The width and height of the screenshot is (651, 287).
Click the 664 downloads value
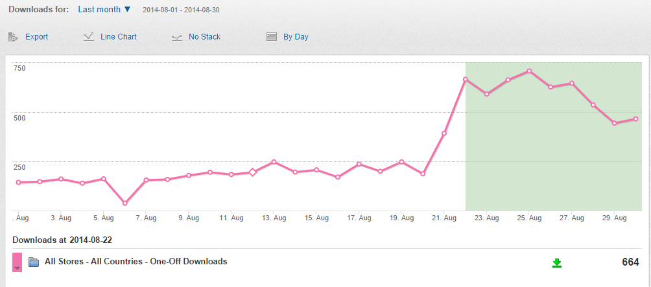point(630,262)
